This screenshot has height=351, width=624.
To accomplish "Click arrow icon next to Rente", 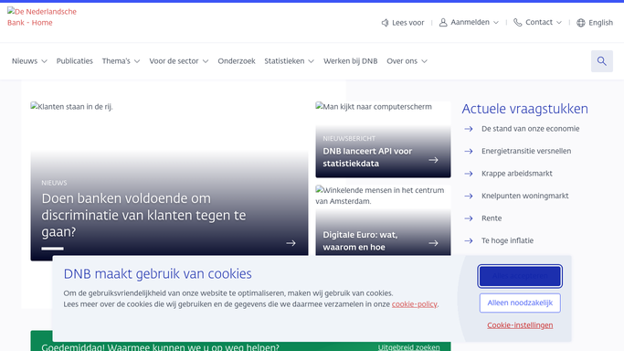I will coord(469,218).
